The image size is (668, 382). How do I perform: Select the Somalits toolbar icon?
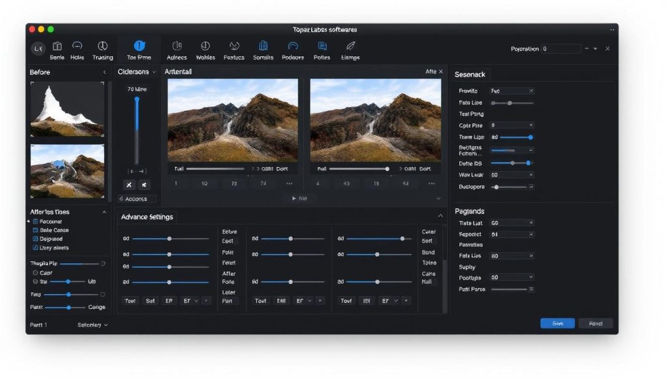tap(263, 48)
